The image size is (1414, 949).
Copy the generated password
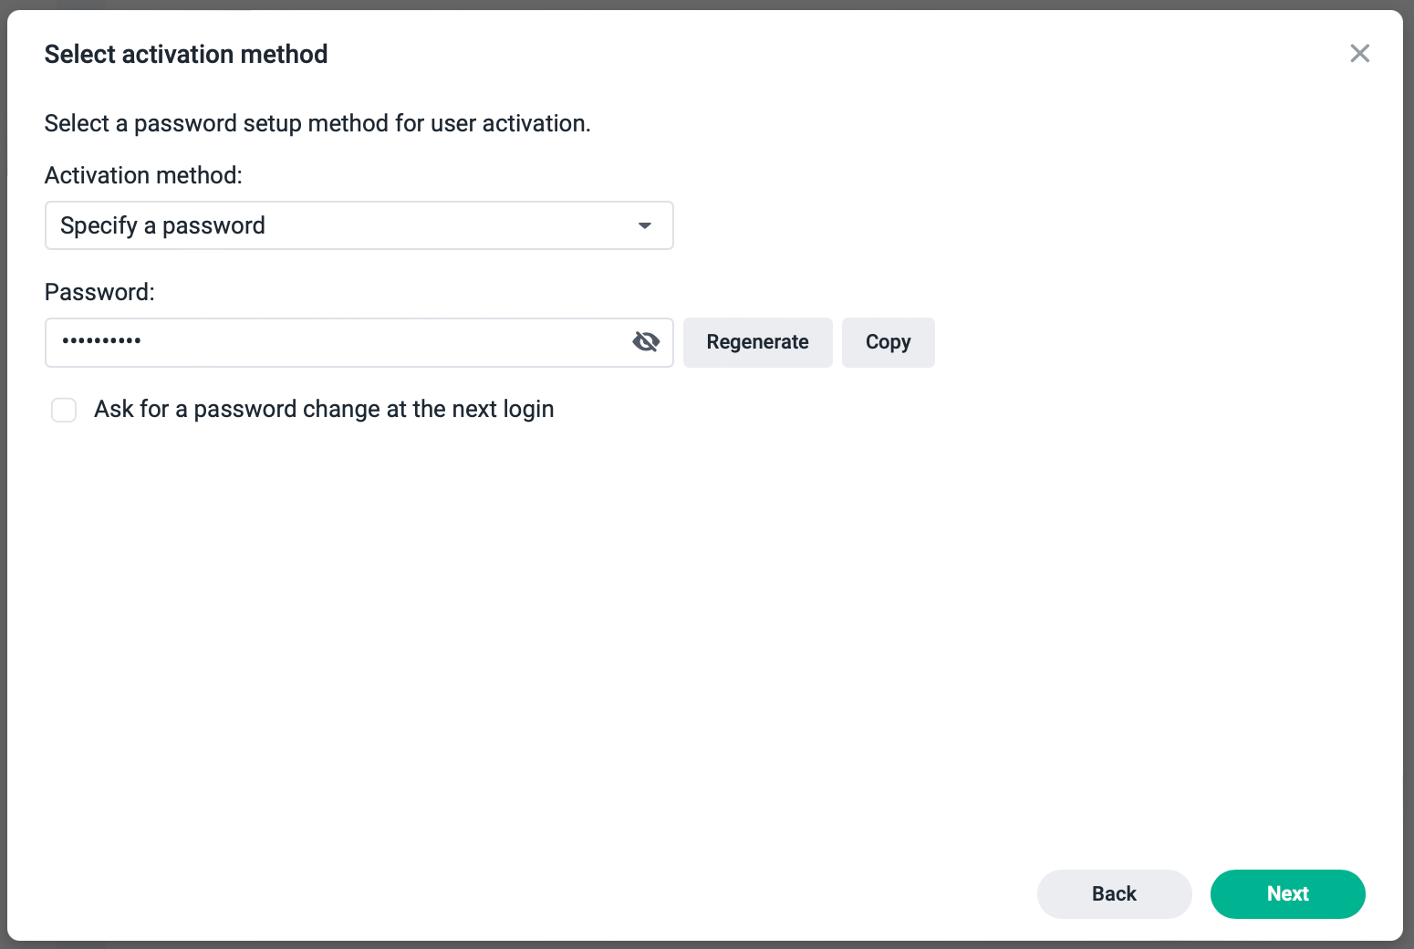pos(888,342)
